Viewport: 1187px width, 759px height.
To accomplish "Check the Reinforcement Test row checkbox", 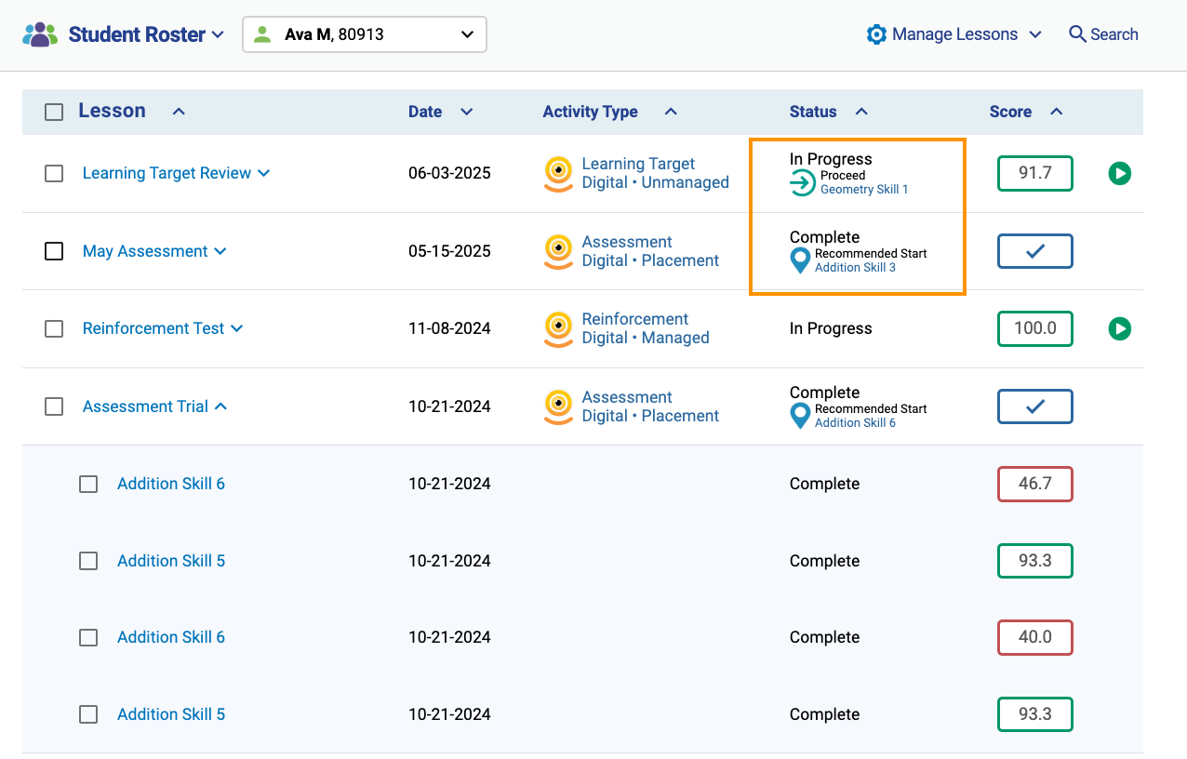I will pyautogui.click(x=54, y=328).
